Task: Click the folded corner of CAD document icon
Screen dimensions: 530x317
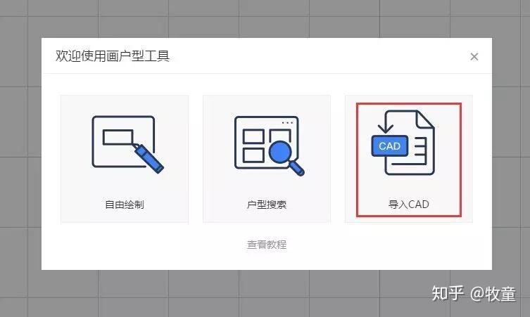Action: click(x=425, y=119)
